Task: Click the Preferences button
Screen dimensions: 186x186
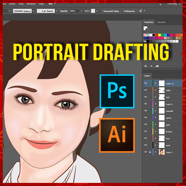Action: (129, 11)
